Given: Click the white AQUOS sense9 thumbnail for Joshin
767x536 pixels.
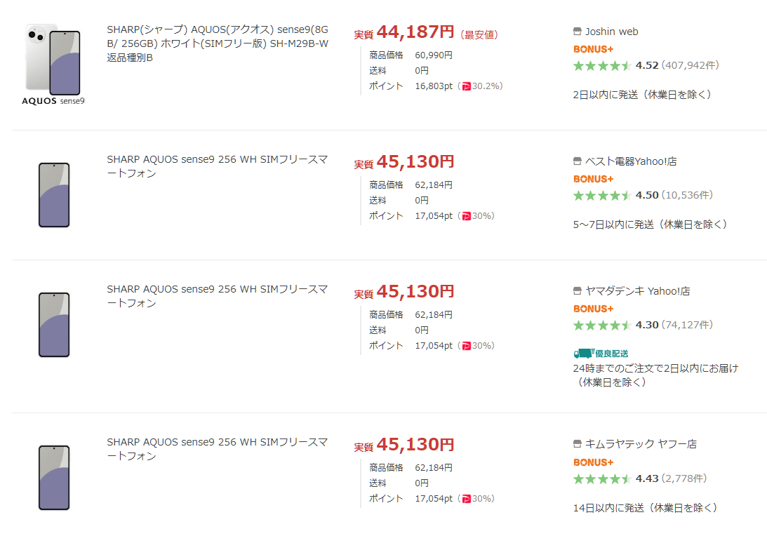Looking at the screenshot, I should 53,65.
